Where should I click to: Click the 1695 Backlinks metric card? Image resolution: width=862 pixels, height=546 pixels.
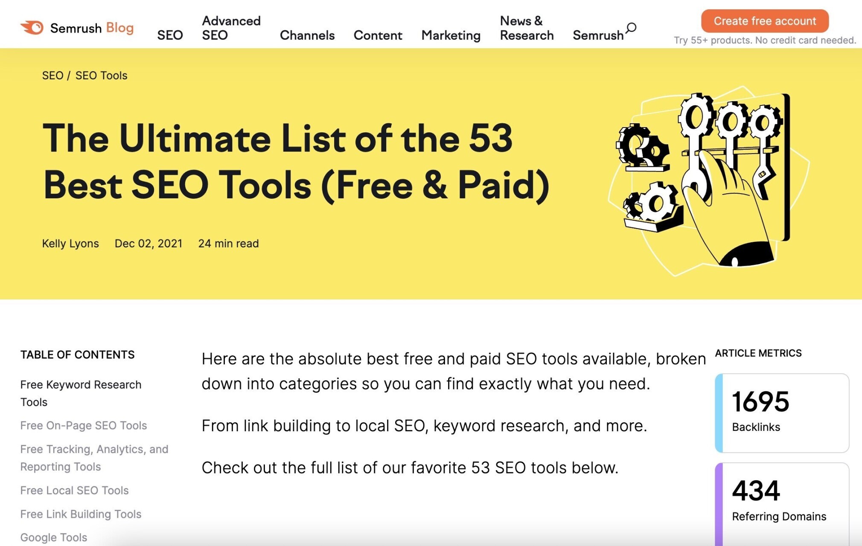pos(782,412)
